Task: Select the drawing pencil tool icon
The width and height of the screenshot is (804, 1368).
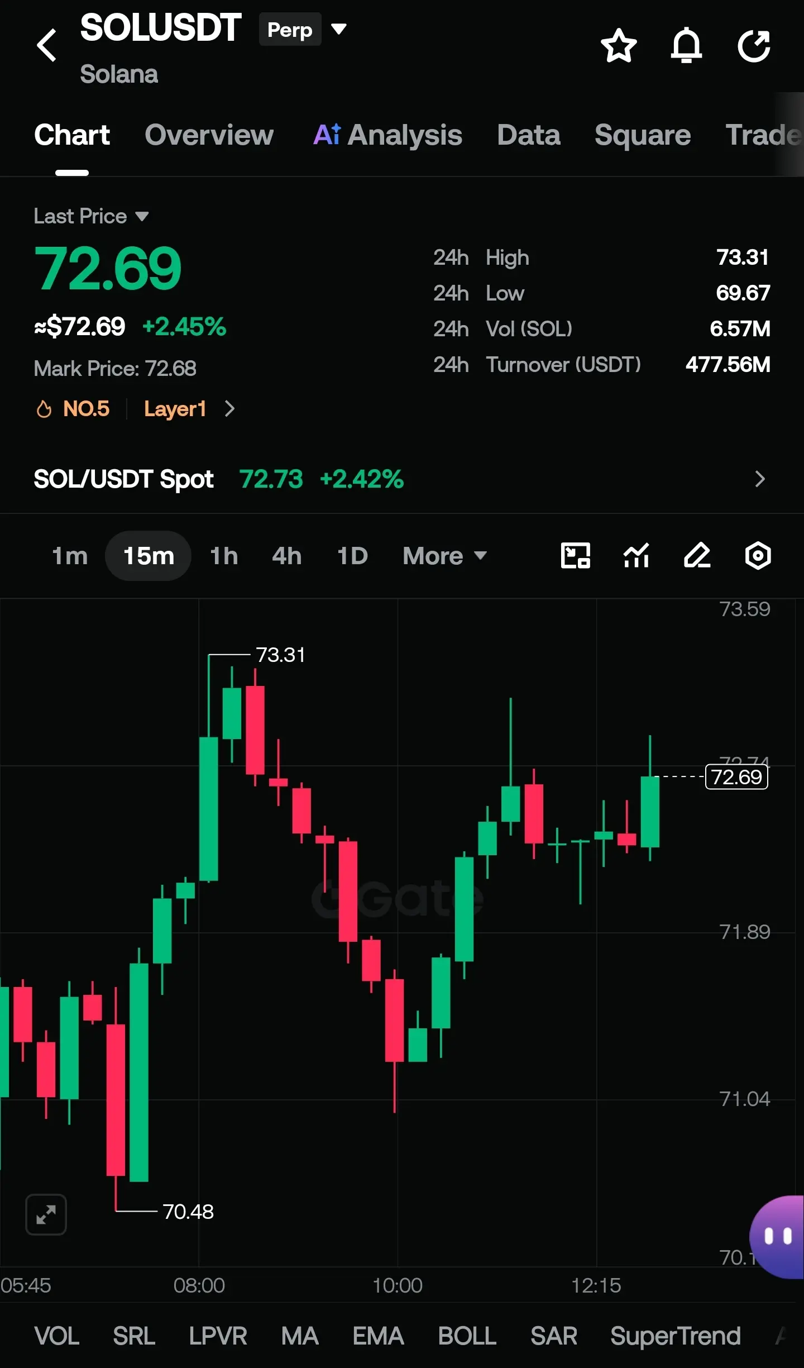Action: point(697,556)
